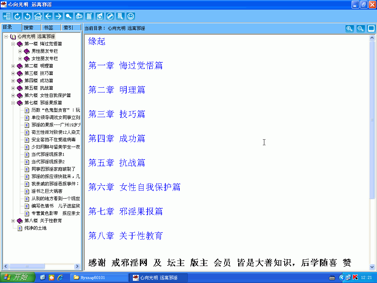Open the 第三章 技巧篇 chapter link
The image size is (377, 283).
click(x=117, y=114)
